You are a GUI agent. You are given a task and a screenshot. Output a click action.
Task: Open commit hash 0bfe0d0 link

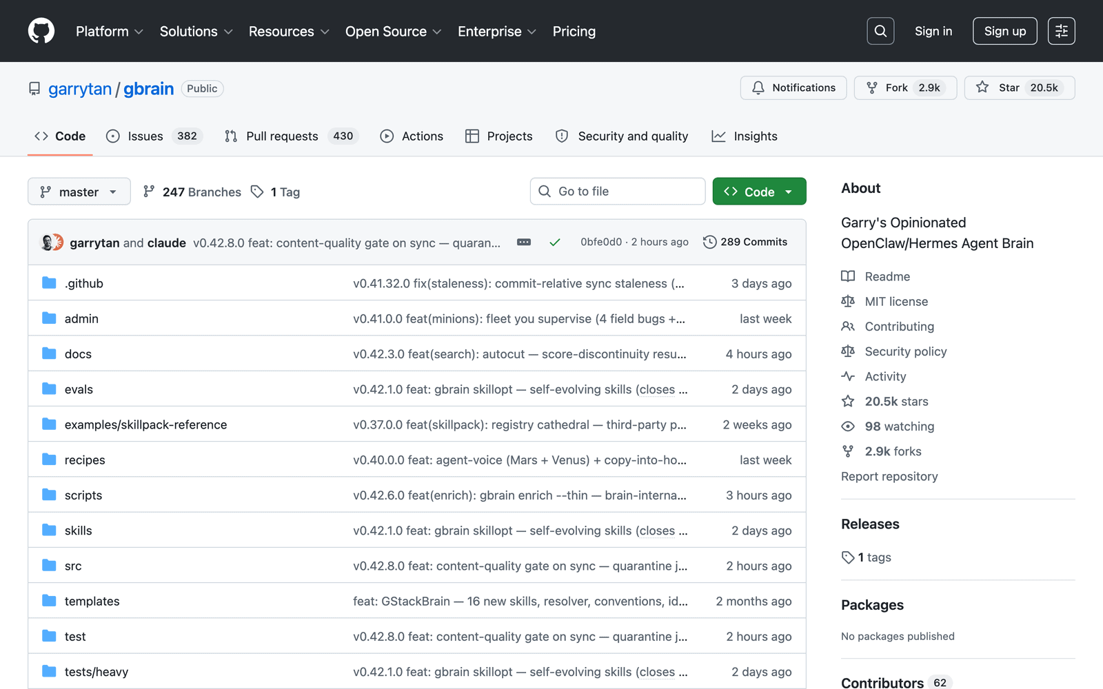point(600,242)
